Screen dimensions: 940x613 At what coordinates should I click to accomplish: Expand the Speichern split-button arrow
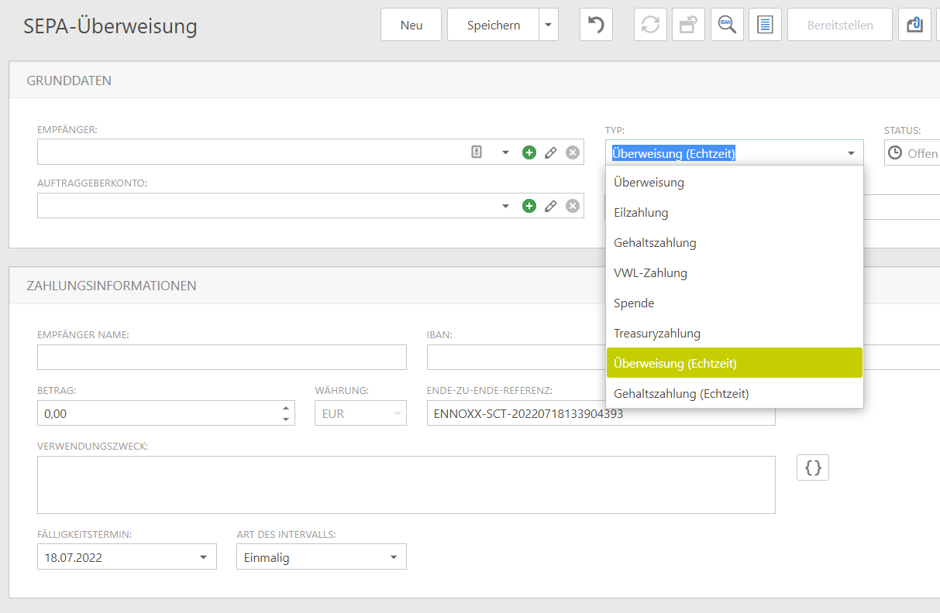549,25
